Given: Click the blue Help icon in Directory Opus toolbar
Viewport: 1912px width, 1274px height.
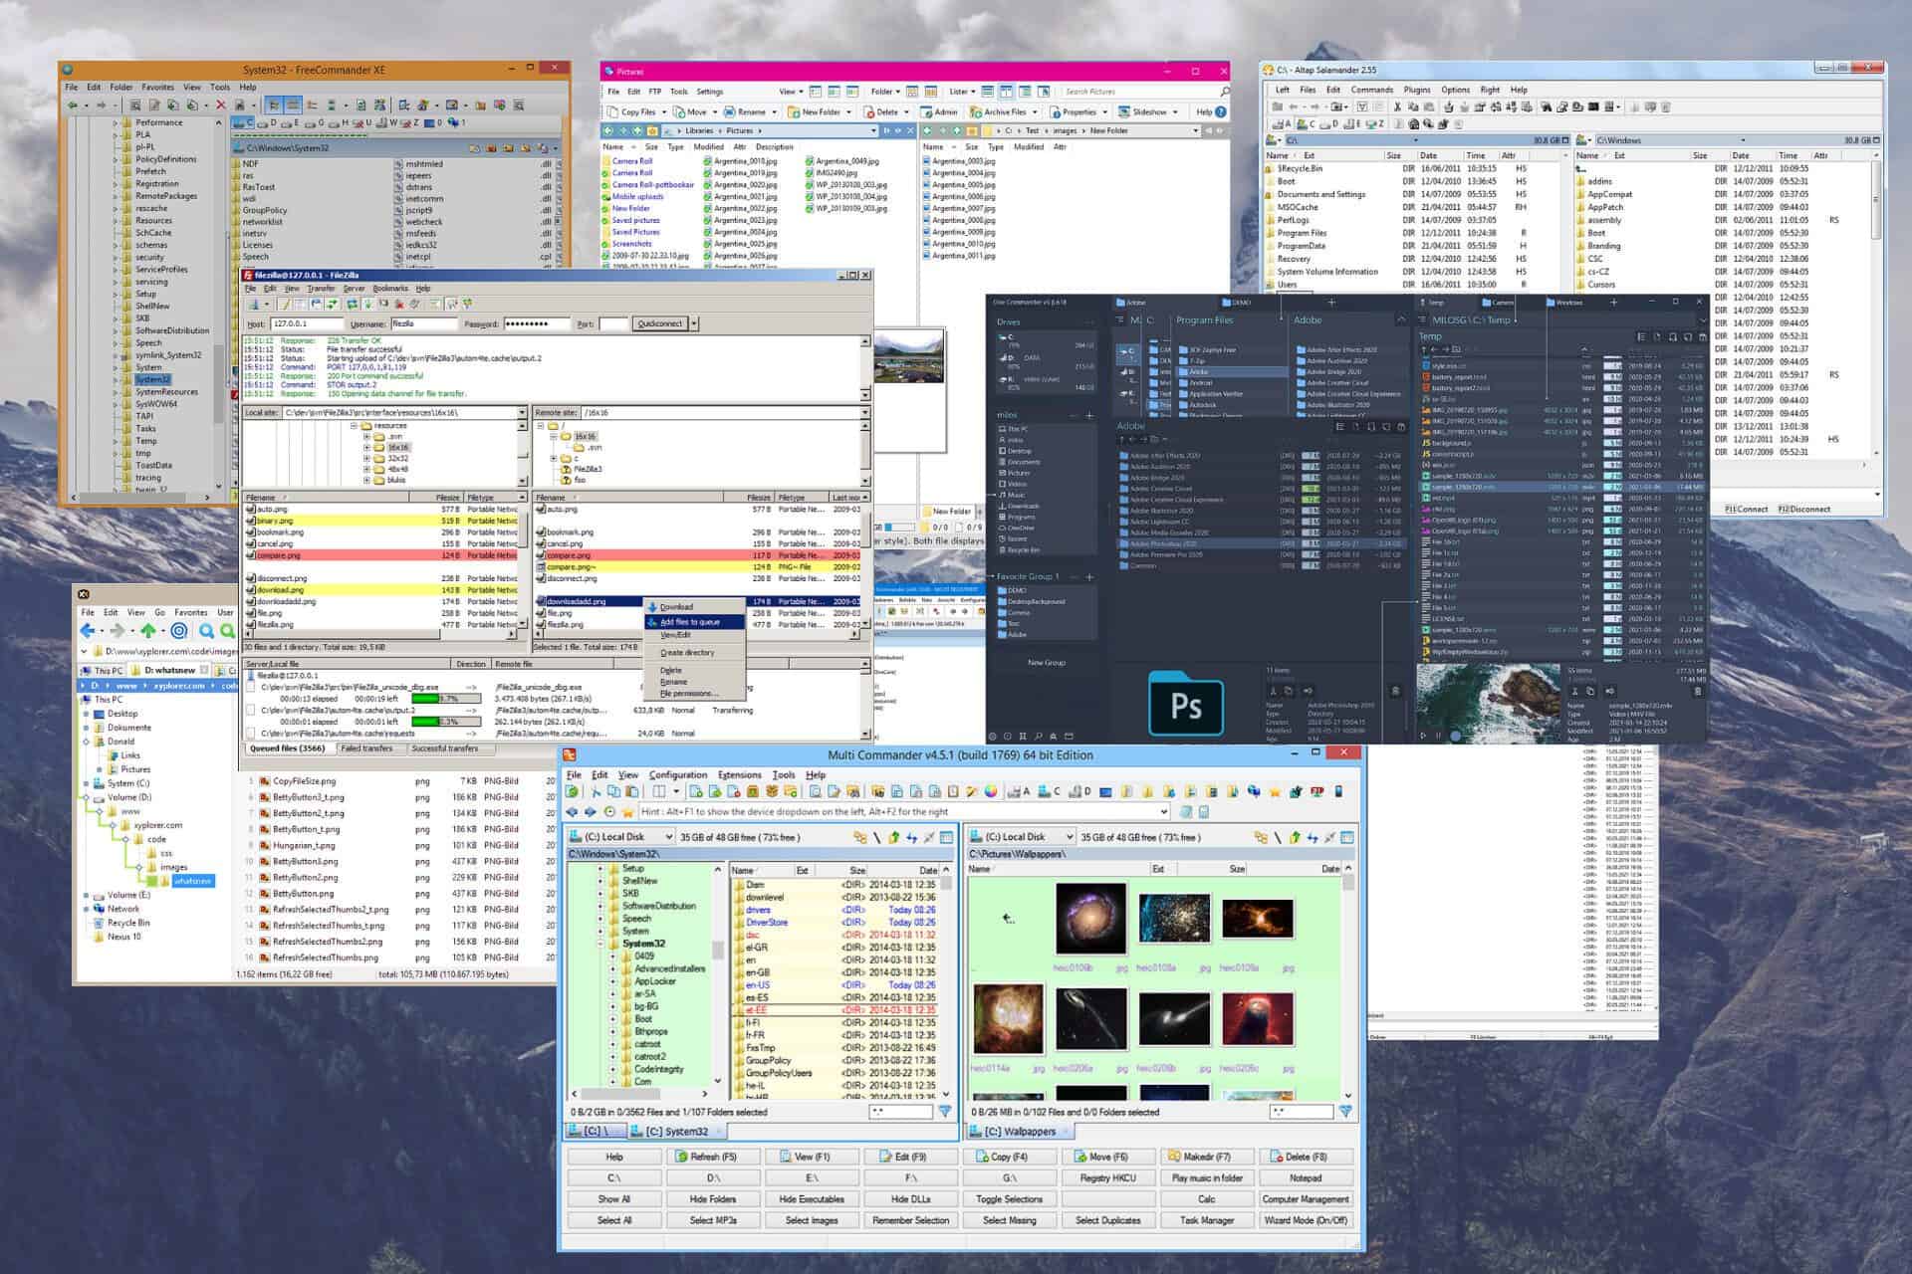Looking at the screenshot, I should pos(1220,112).
